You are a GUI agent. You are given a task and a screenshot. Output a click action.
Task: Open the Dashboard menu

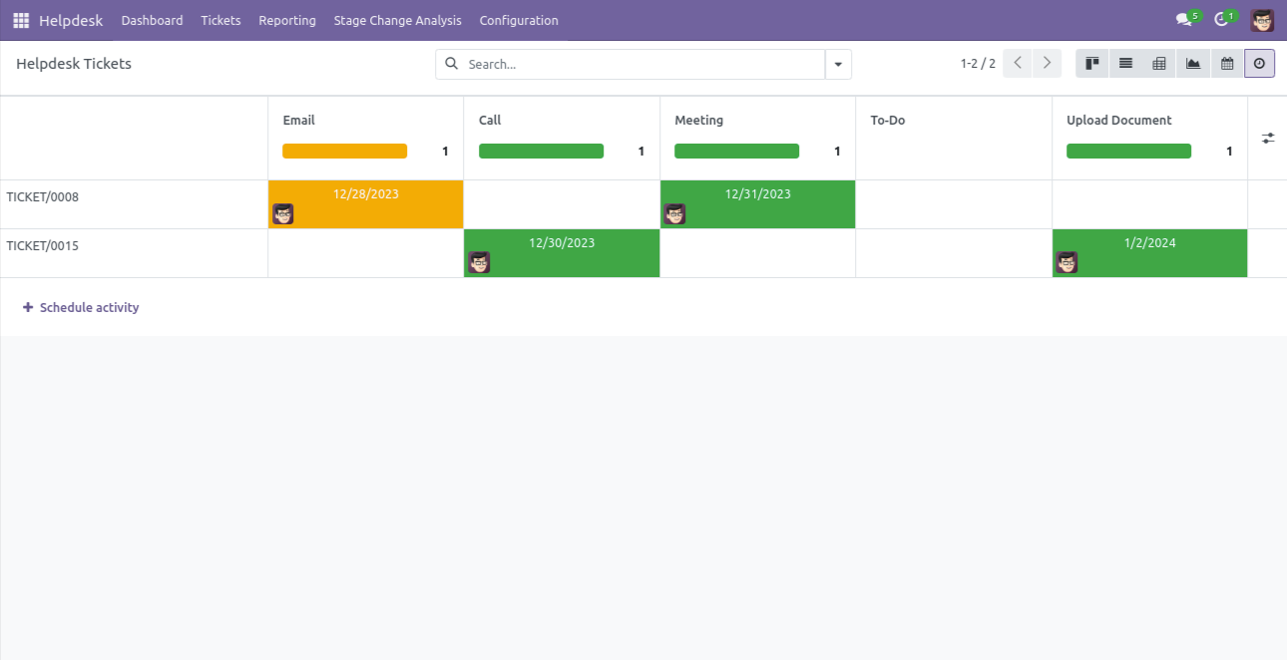153,20
